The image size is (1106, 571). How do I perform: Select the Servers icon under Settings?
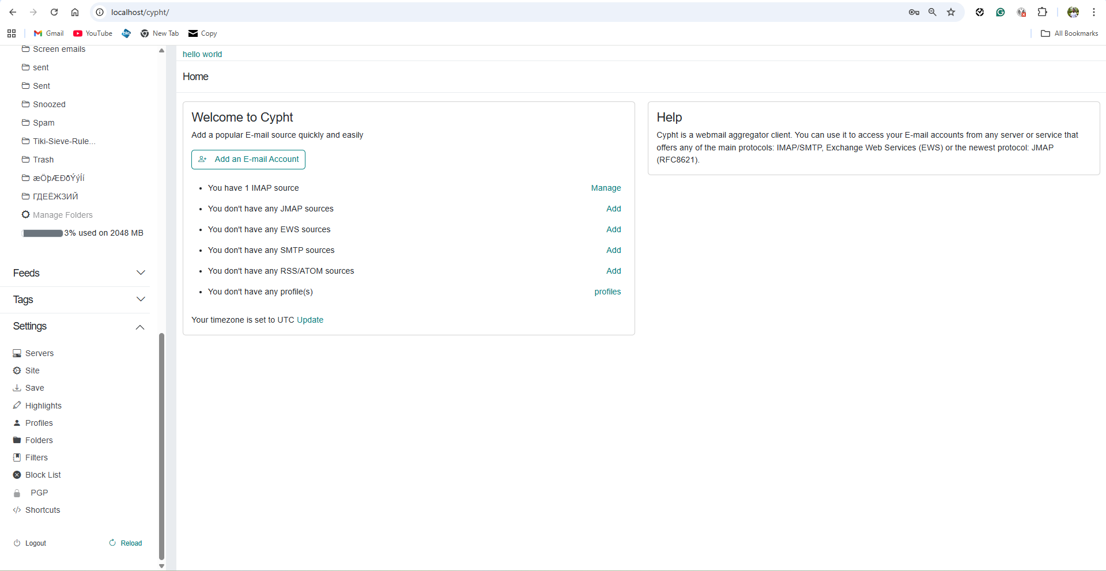coord(17,353)
